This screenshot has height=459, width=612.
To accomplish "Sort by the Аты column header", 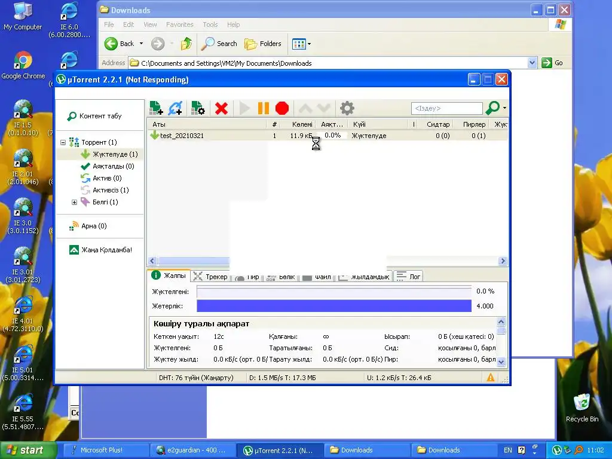I will (x=207, y=124).
